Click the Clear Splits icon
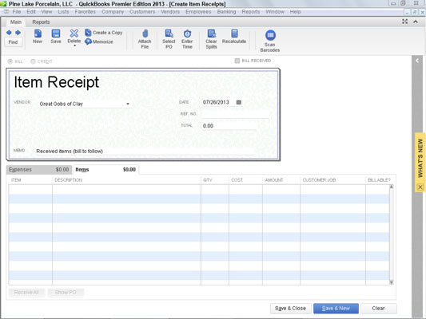 (211, 33)
